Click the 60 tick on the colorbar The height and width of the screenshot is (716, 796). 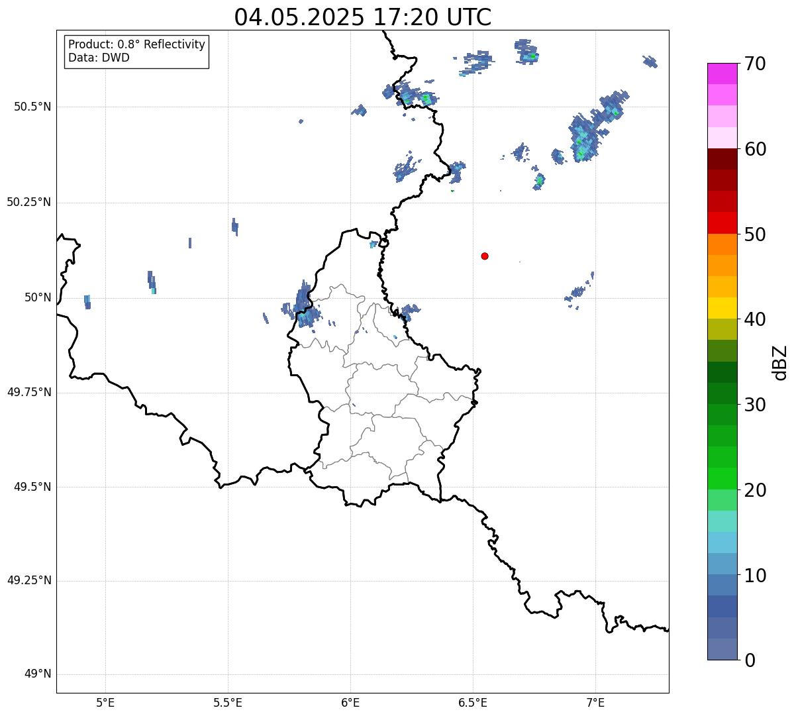click(x=756, y=149)
